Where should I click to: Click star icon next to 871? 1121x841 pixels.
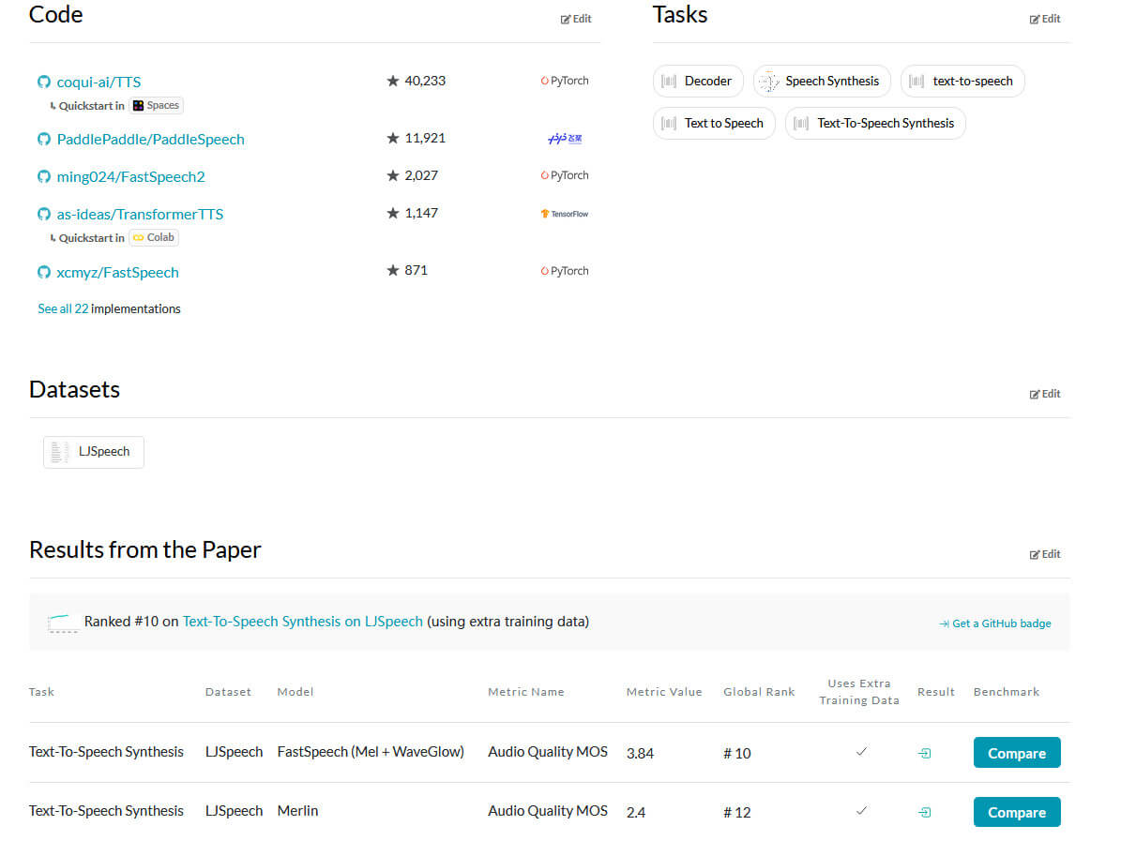(392, 270)
